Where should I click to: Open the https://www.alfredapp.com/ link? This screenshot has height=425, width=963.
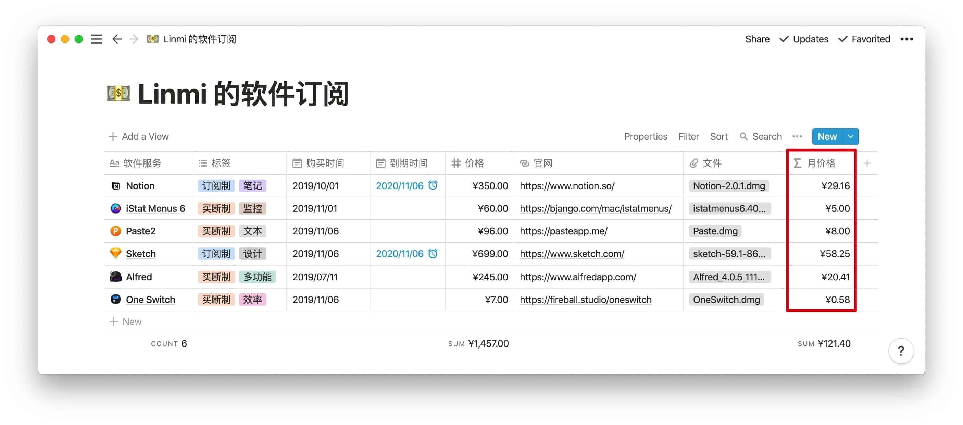(578, 277)
